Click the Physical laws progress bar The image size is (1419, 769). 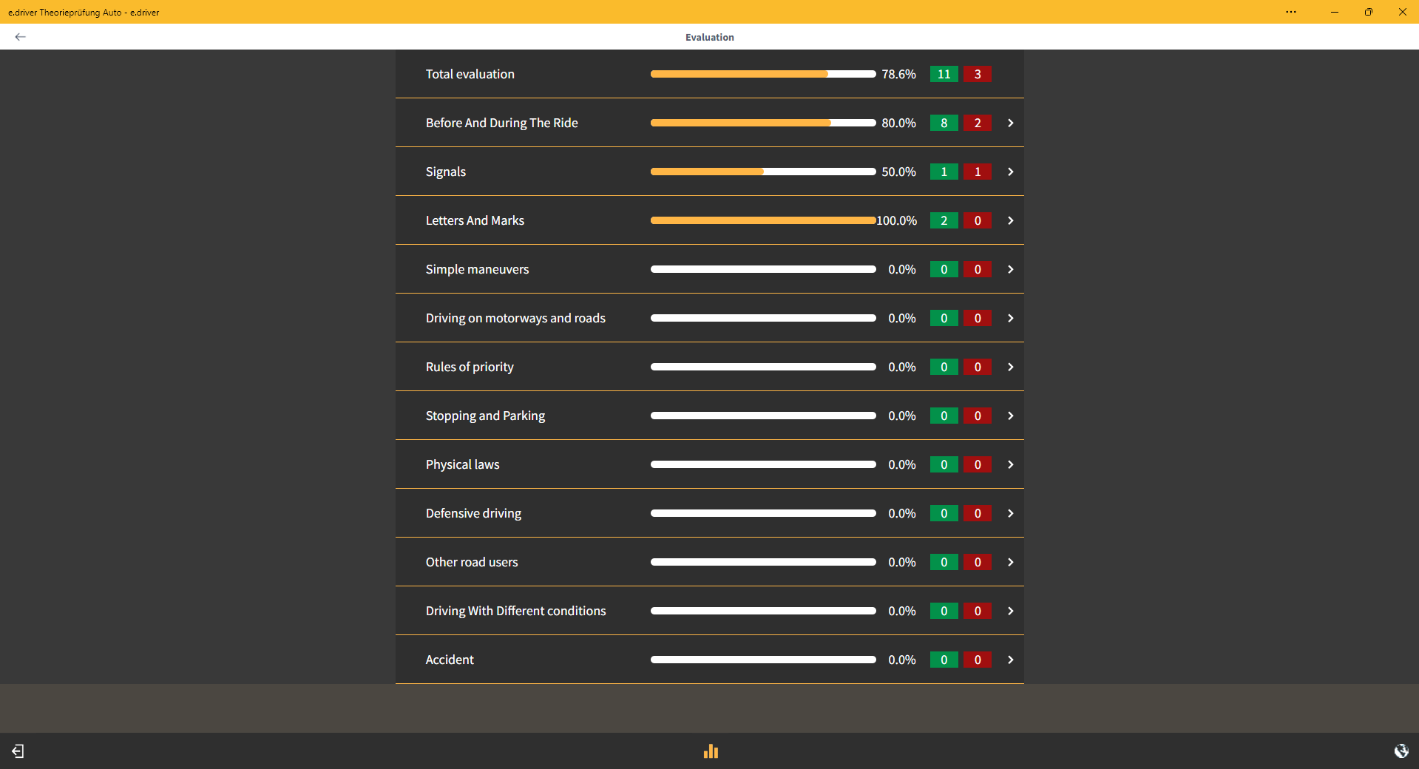tap(762, 464)
